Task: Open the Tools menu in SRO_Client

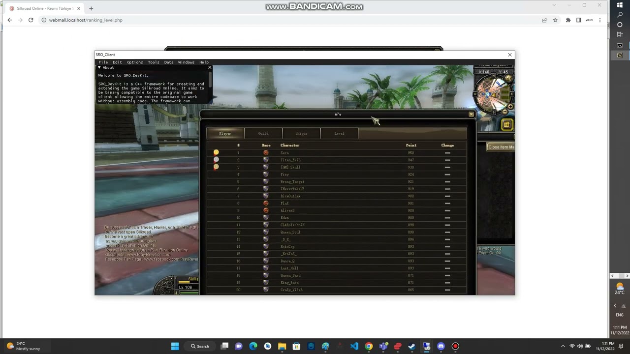Action: (154, 62)
